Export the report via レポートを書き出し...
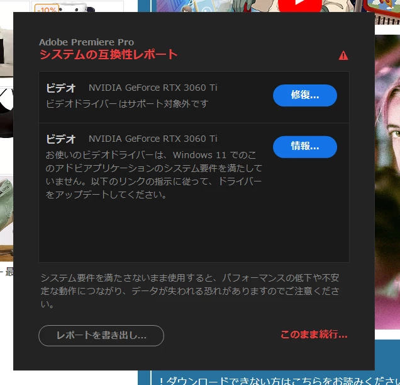The width and height of the screenshot is (400, 385). [101, 335]
